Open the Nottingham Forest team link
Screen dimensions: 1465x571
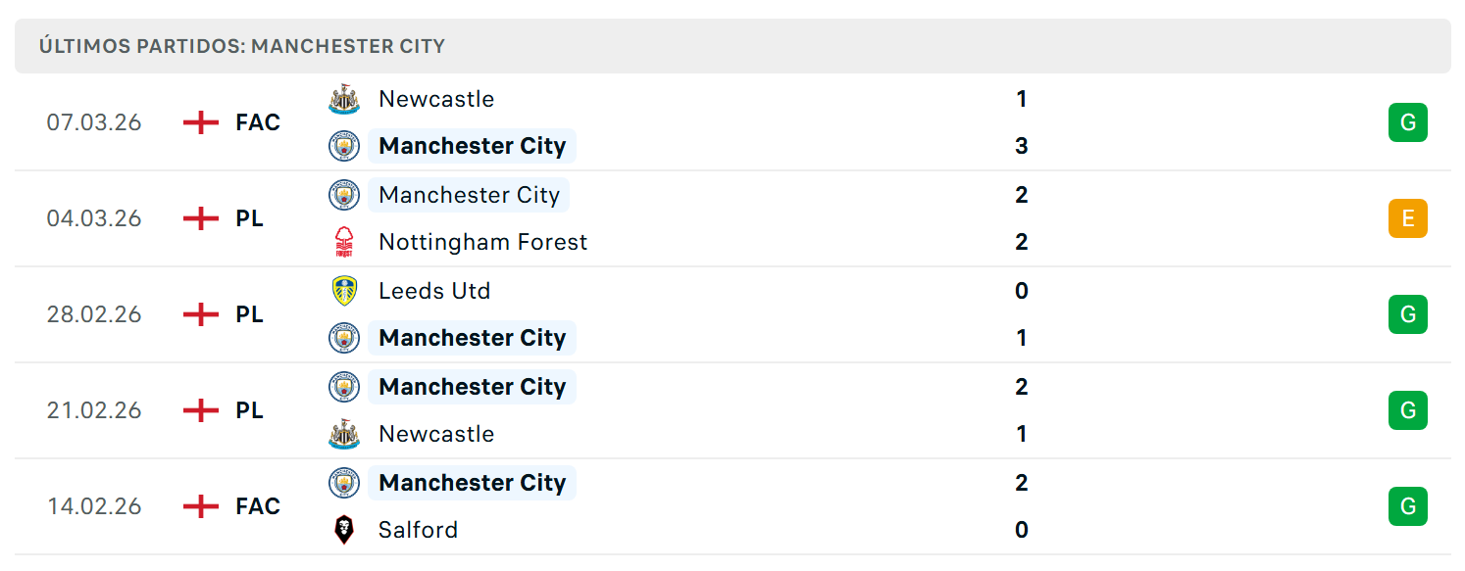tap(483, 242)
